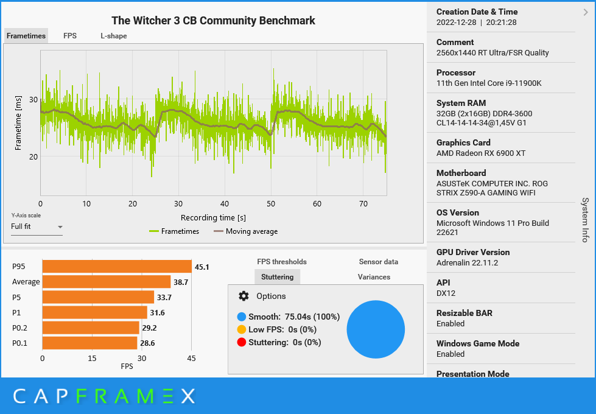Toggle the Sensor data view
Screen dimensions: 596x414
coord(378,262)
